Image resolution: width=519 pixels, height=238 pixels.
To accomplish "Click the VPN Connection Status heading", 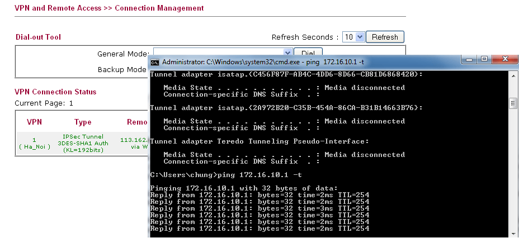I will click(x=55, y=92).
